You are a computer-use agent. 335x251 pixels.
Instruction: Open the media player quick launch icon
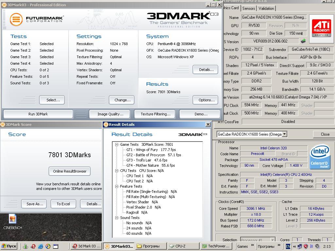tap(48, 246)
